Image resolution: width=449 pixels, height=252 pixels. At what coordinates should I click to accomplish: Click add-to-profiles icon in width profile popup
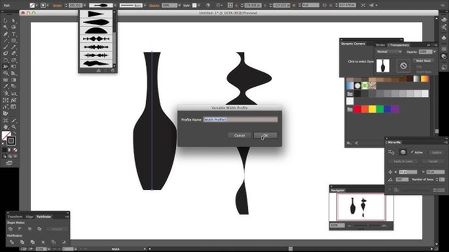click(98, 71)
